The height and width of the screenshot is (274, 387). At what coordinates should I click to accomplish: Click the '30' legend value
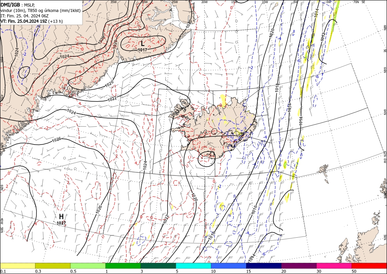click(x=319, y=271)
